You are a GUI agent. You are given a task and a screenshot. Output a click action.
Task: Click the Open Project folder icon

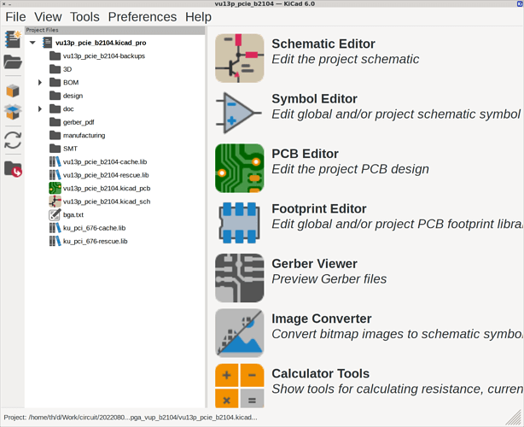click(13, 61)
